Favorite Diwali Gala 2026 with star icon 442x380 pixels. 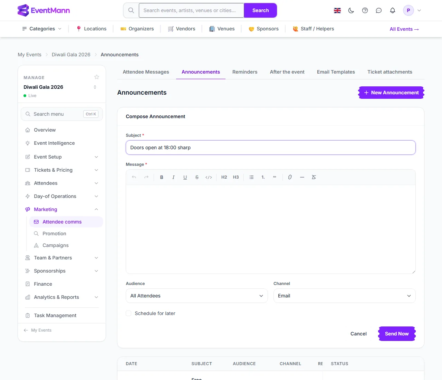coord(97,77)
